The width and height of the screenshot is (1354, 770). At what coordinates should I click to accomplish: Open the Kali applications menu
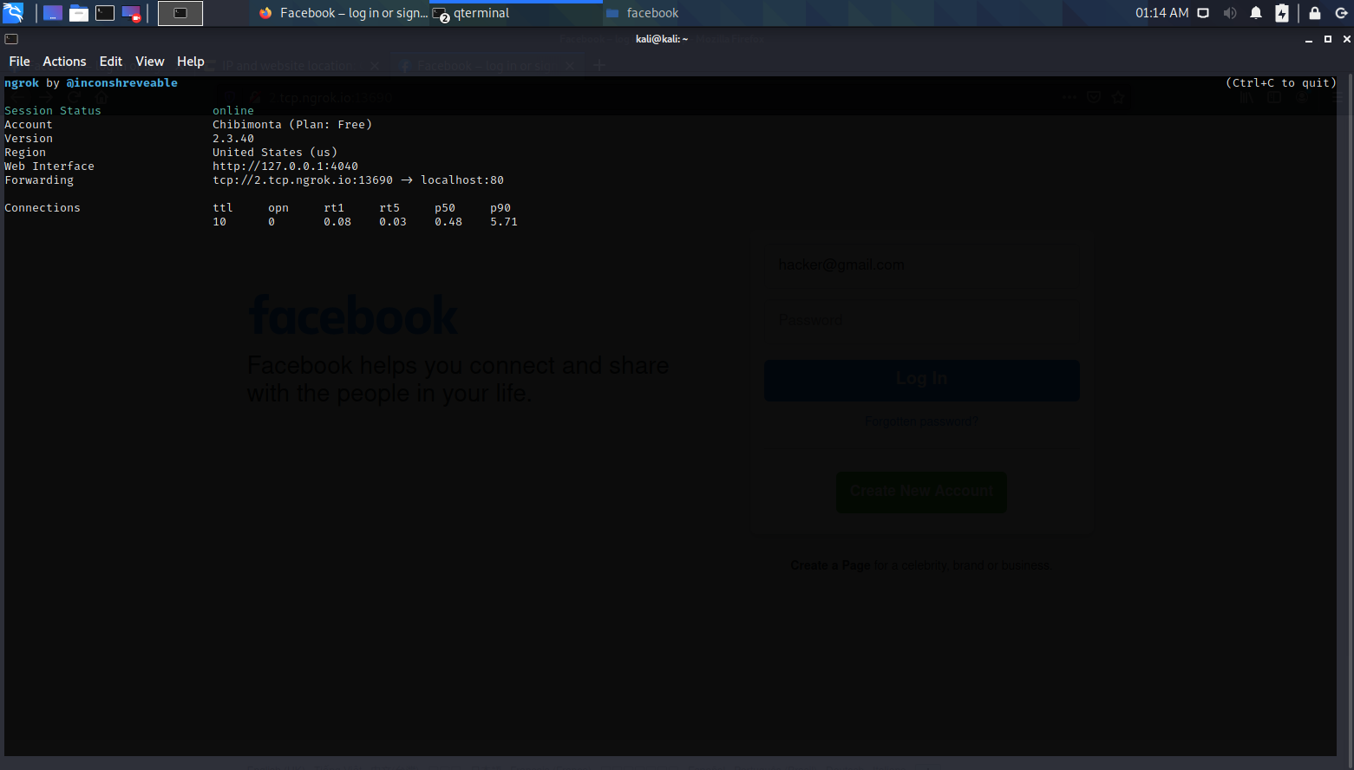[x=13, y=13]
